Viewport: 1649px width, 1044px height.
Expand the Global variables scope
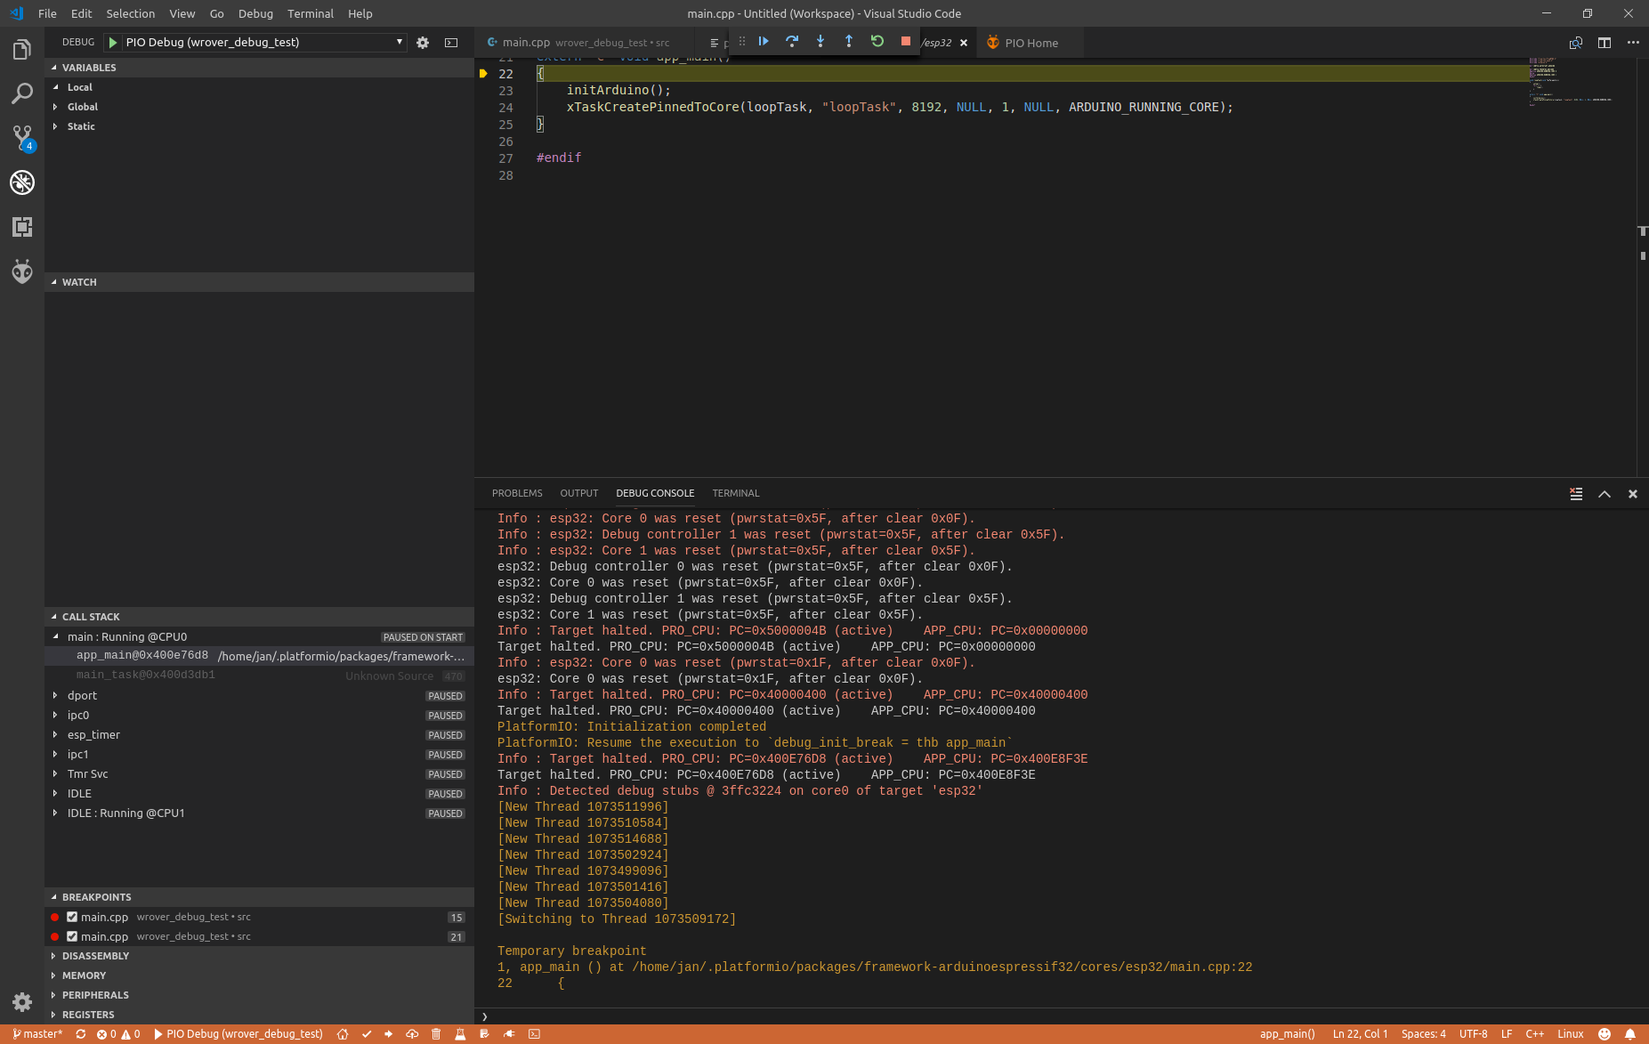coord(55,107)
